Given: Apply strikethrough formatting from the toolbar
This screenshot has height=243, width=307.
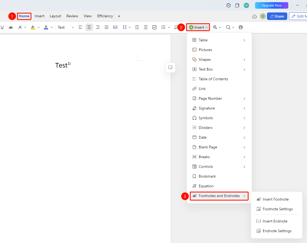Looking at the screenshot, I should tap(11, 27).
